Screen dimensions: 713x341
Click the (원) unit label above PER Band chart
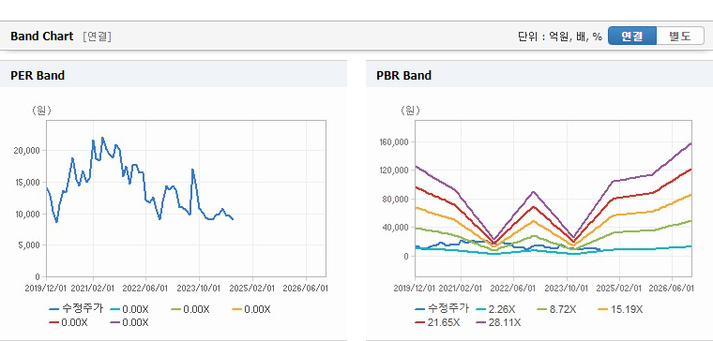(x=41, y=111)
